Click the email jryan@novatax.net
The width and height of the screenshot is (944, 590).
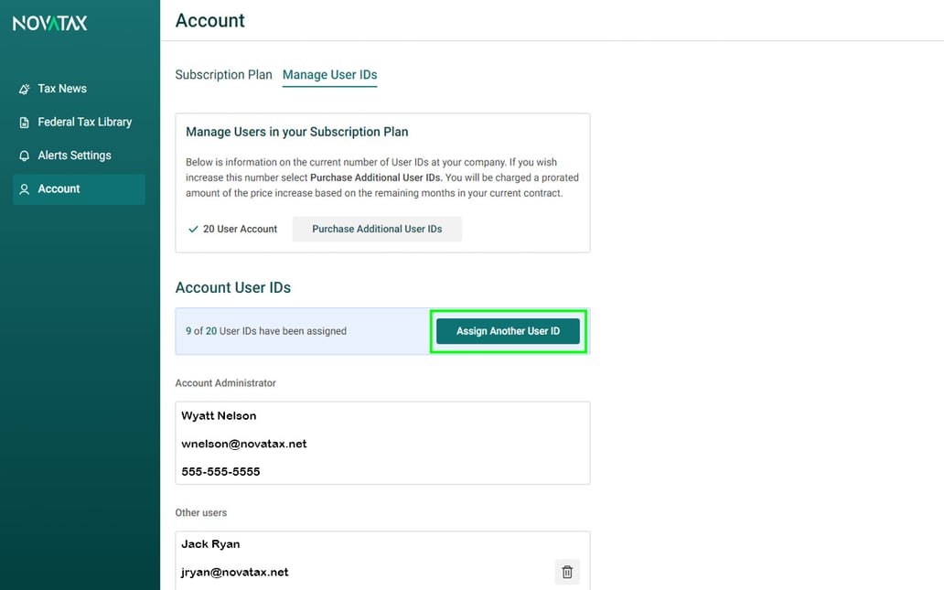tap(235, 572)
